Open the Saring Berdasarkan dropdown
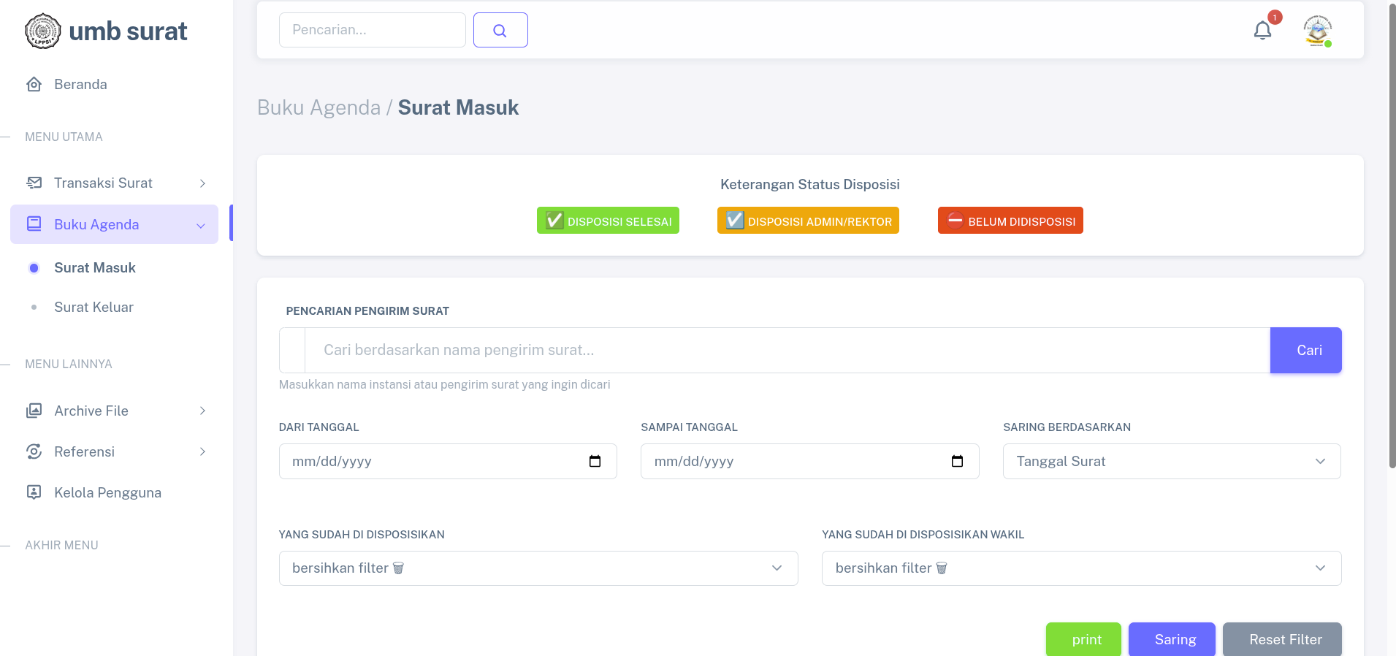The width and height of the screenshot is (1396, 656). pyautogui.click(x=1171, y=462)
